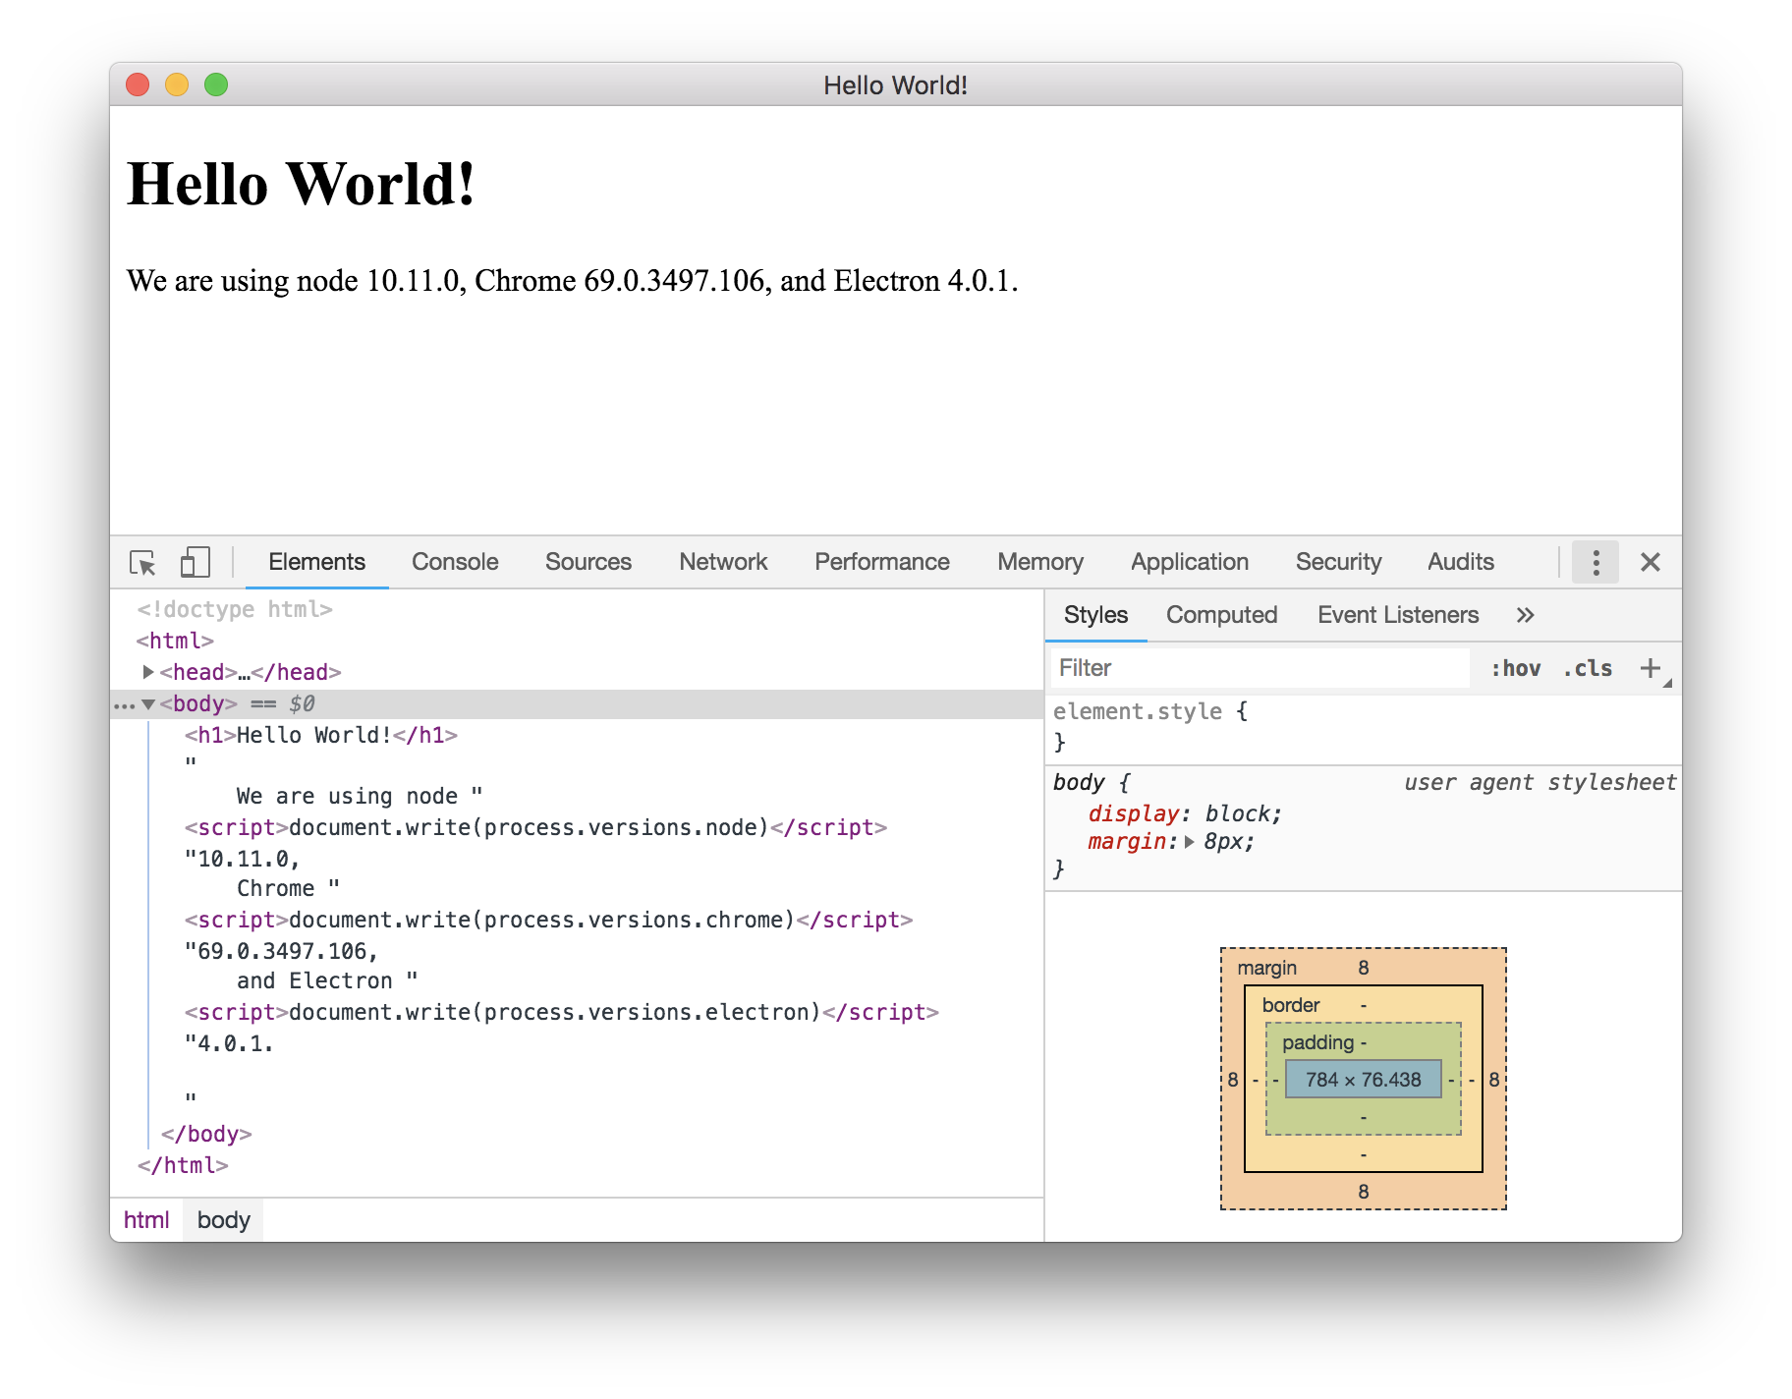Image resolution: width=1792 pixels, height=1399 pixels.
Task: Click bottom margin value 8 in box model
Action: [x=1364, y=1192]
